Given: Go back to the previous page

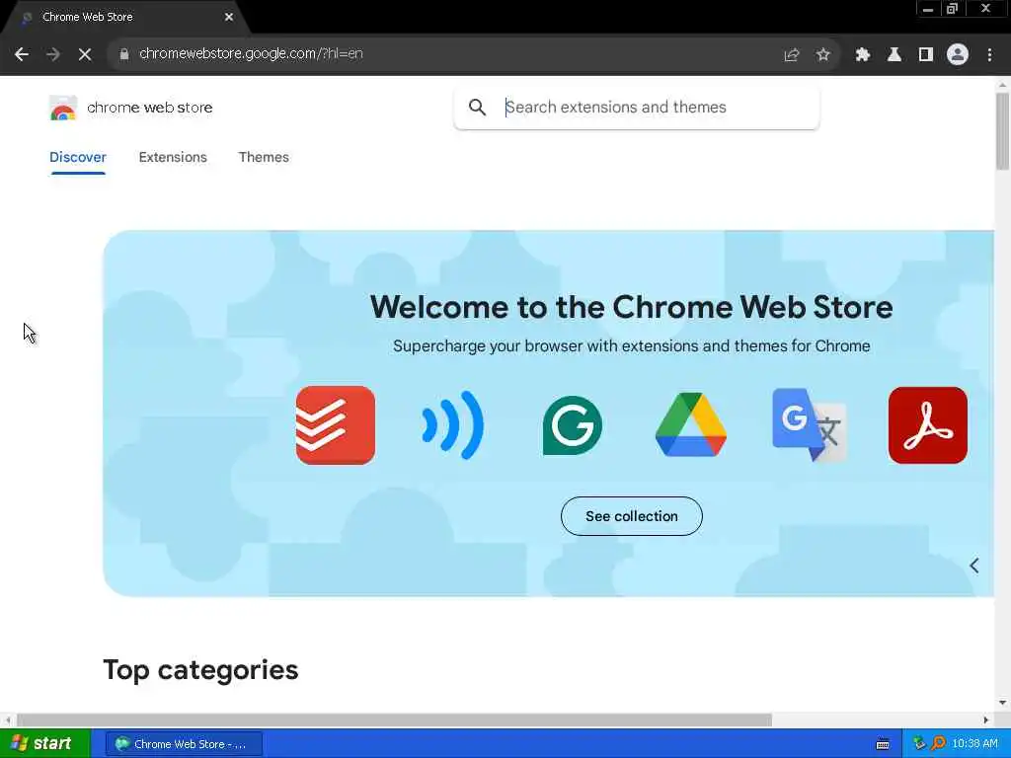Looking at the screenshot, I should [22, 54].
